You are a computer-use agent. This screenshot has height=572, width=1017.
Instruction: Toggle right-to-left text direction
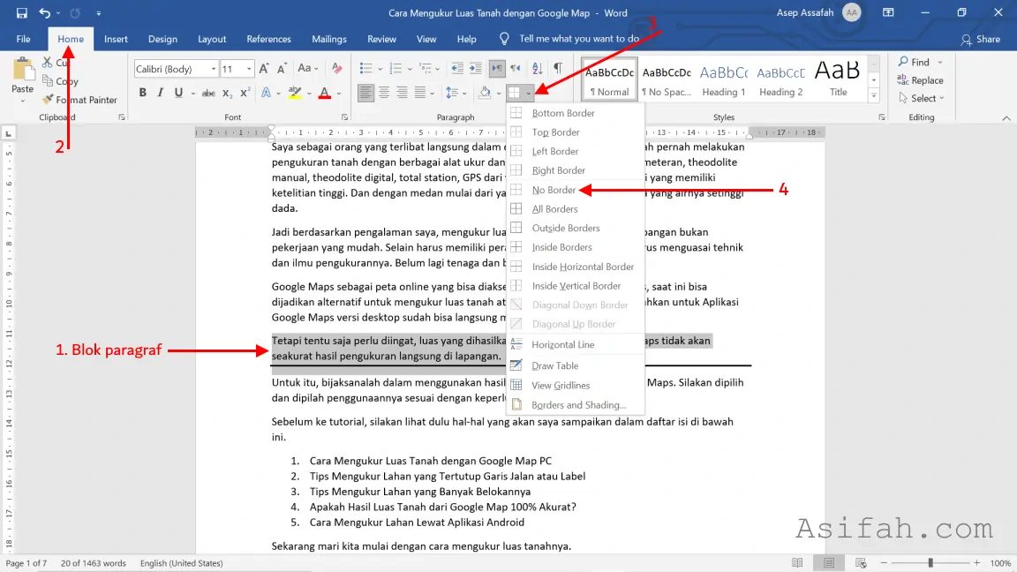coord(516,69)
